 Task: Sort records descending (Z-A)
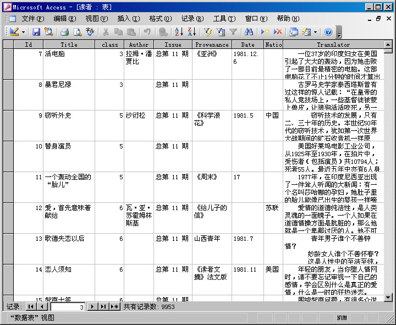(191, 32)
